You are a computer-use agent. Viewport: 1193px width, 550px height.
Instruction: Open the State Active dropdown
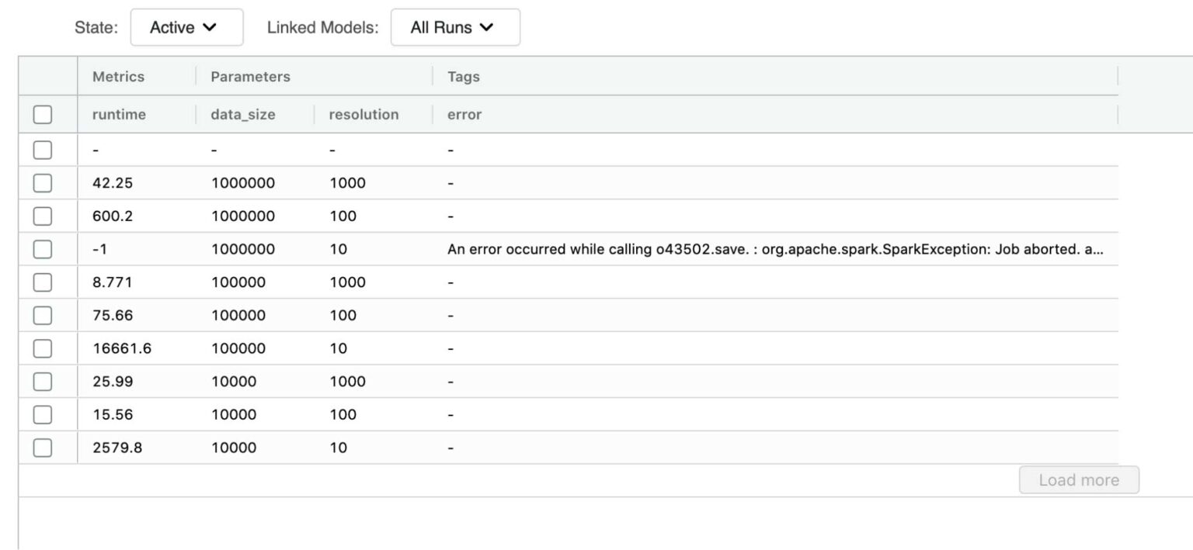tap(186, 27)
